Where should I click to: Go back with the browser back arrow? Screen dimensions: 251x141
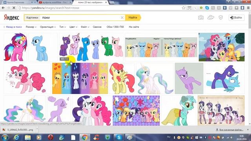pos(4,8)
